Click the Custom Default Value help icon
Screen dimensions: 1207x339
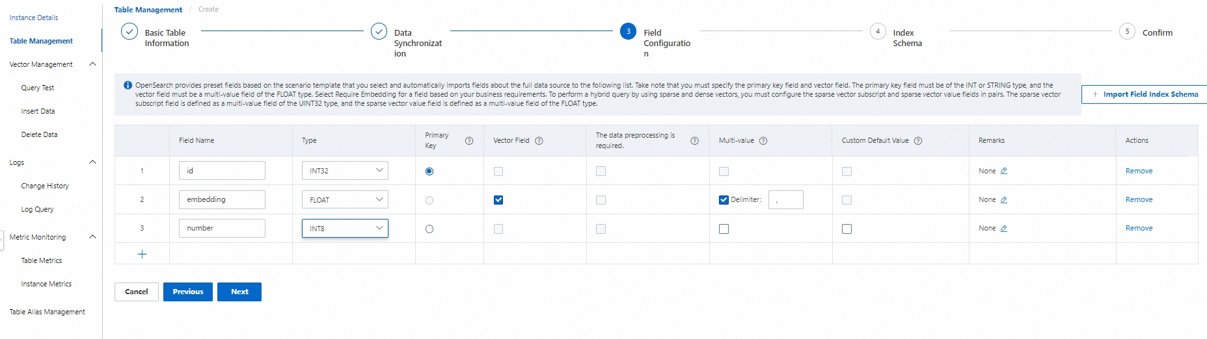point(918,141)
